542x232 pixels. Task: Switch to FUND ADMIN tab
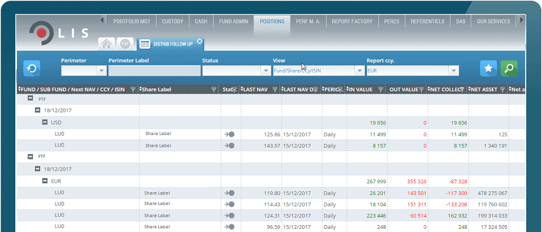click(233, 21)
